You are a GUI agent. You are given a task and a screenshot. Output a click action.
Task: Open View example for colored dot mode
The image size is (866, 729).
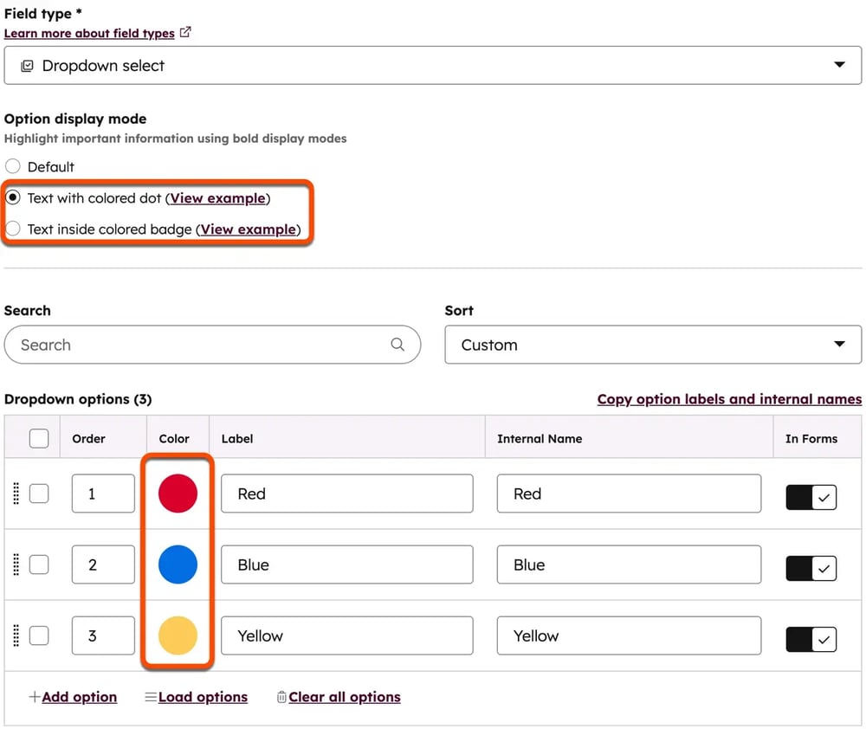pyautogui.click(x=217, y=198)
